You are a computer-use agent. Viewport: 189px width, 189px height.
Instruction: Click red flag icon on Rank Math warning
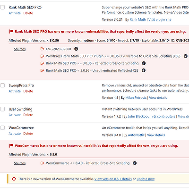click(11, 32)
